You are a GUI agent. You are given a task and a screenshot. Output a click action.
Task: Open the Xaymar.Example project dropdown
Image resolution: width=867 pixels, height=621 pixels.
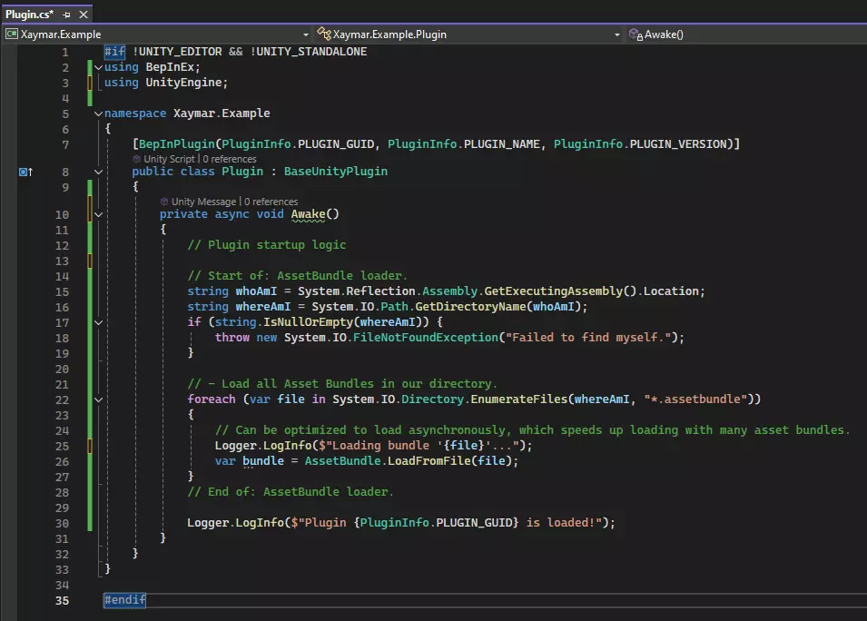pos(305,34)
